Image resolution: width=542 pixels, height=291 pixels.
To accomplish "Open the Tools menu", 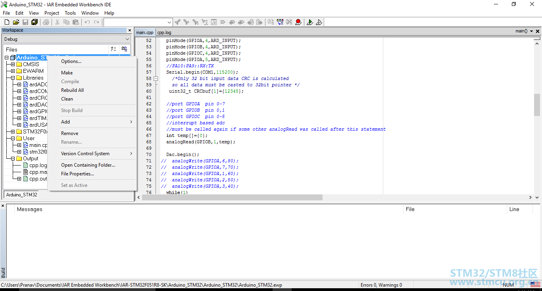I will click(70, 13).
